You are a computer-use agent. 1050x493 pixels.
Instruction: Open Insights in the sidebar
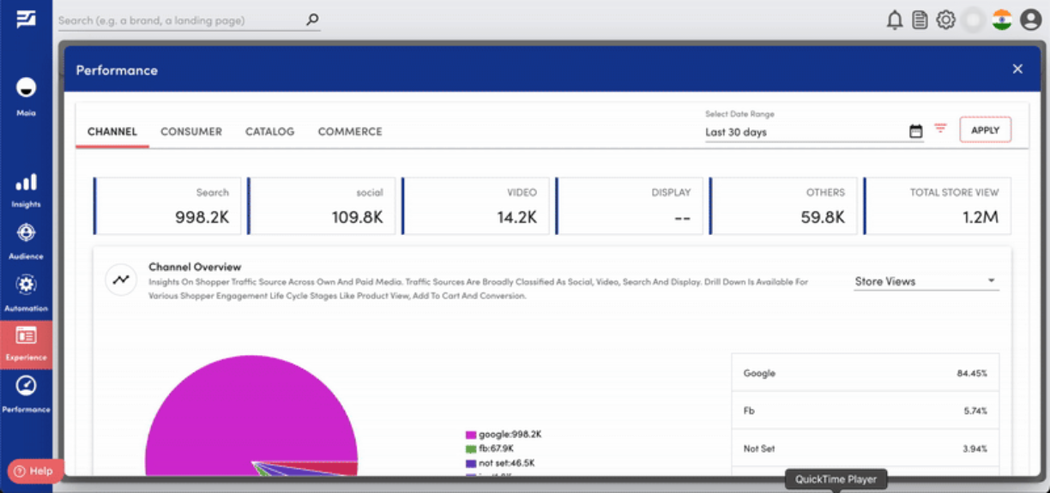click(x=26, y=190)
